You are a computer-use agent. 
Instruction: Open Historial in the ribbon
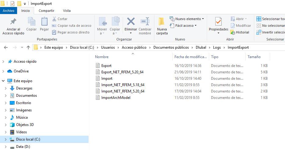pos(240,32)
